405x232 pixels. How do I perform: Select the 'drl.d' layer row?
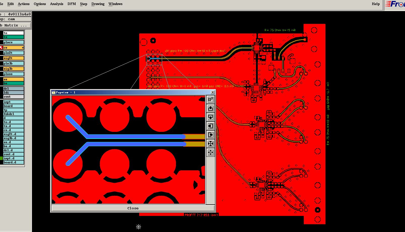(x=14, y=150)
